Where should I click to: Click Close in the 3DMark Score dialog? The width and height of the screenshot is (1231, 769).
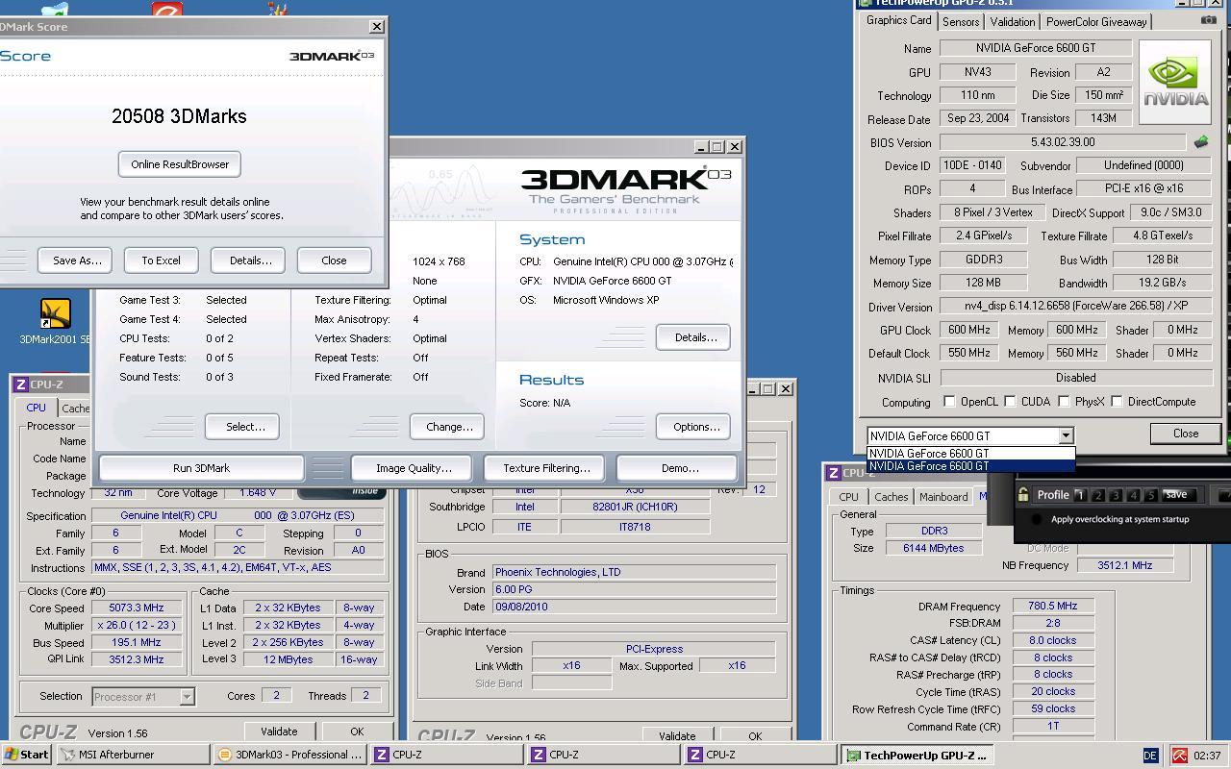pyautogui.click(x=334, y=260)
